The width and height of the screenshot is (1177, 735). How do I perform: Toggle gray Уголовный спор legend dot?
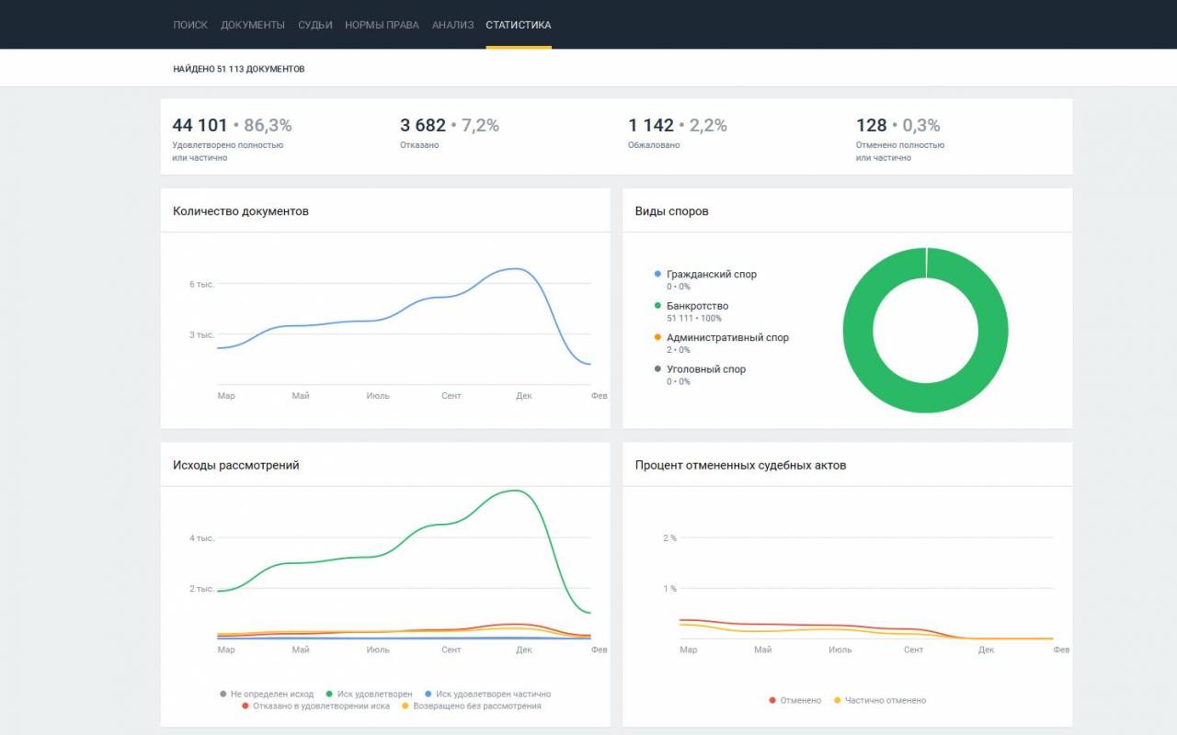coord(657,368)
